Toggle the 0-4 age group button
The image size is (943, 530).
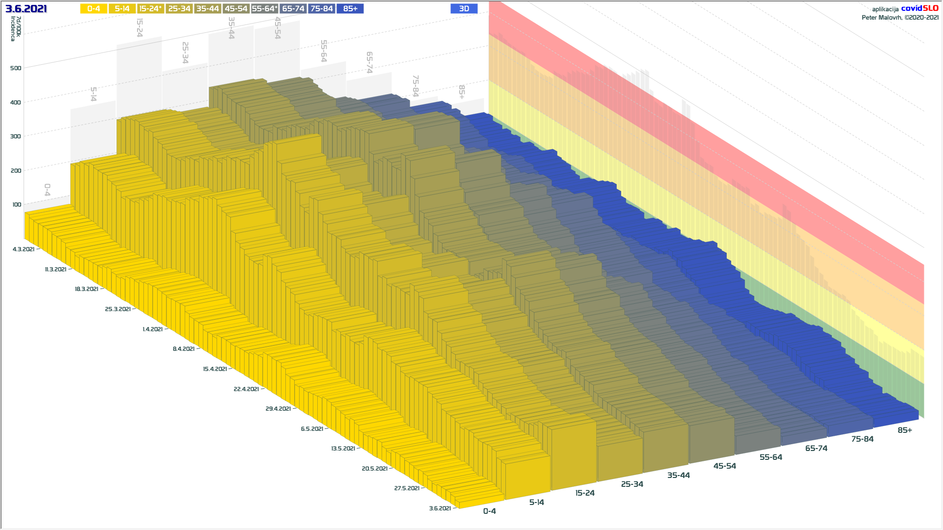(x=93, y=9)
